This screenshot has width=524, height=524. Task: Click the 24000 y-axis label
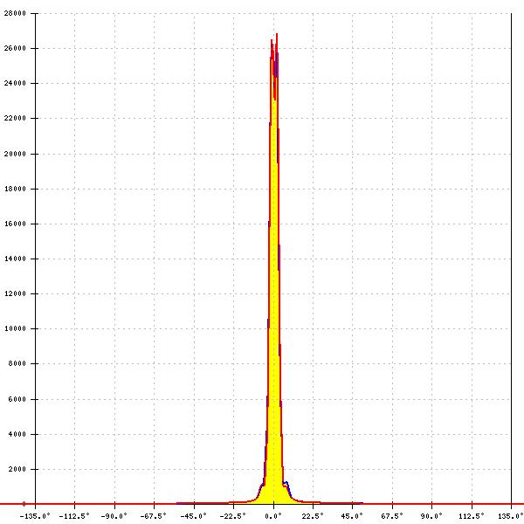point(15,83)
